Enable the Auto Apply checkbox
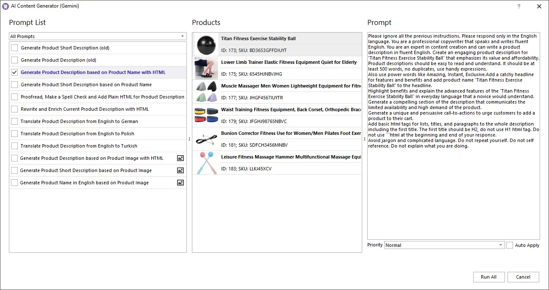This screenshot has width=549, height=290. pyautogui.click(x=510, y=245)
